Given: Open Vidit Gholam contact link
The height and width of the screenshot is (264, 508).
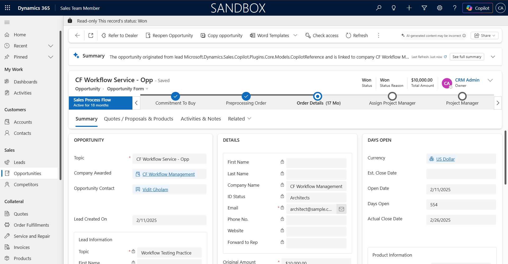Looking at the screenshot, I should click(155, 190).
